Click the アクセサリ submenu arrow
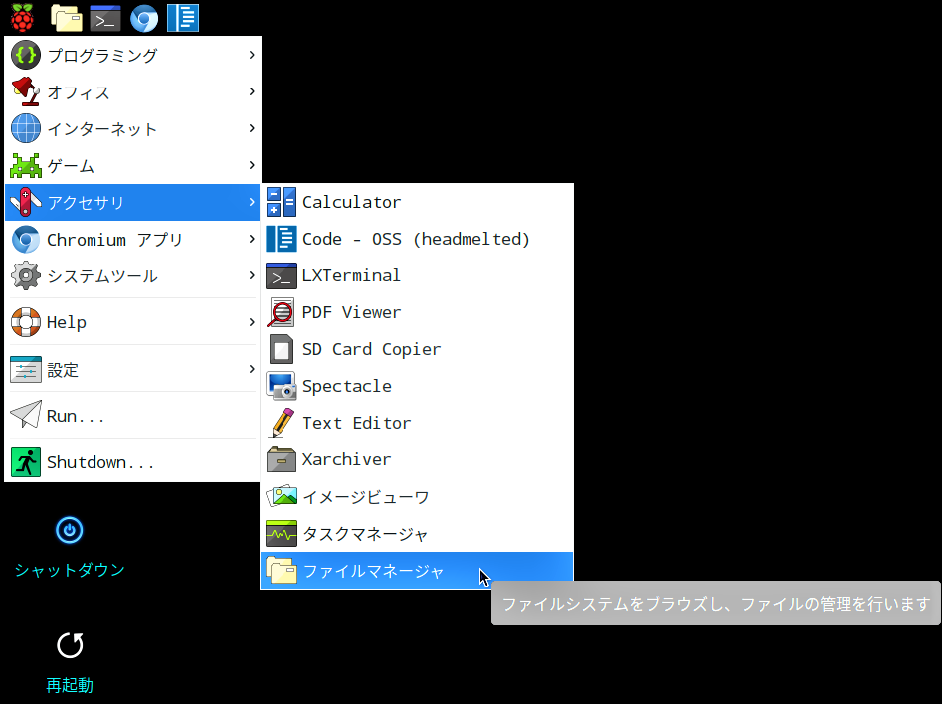 pyautogui.click(x=252, y=202)
